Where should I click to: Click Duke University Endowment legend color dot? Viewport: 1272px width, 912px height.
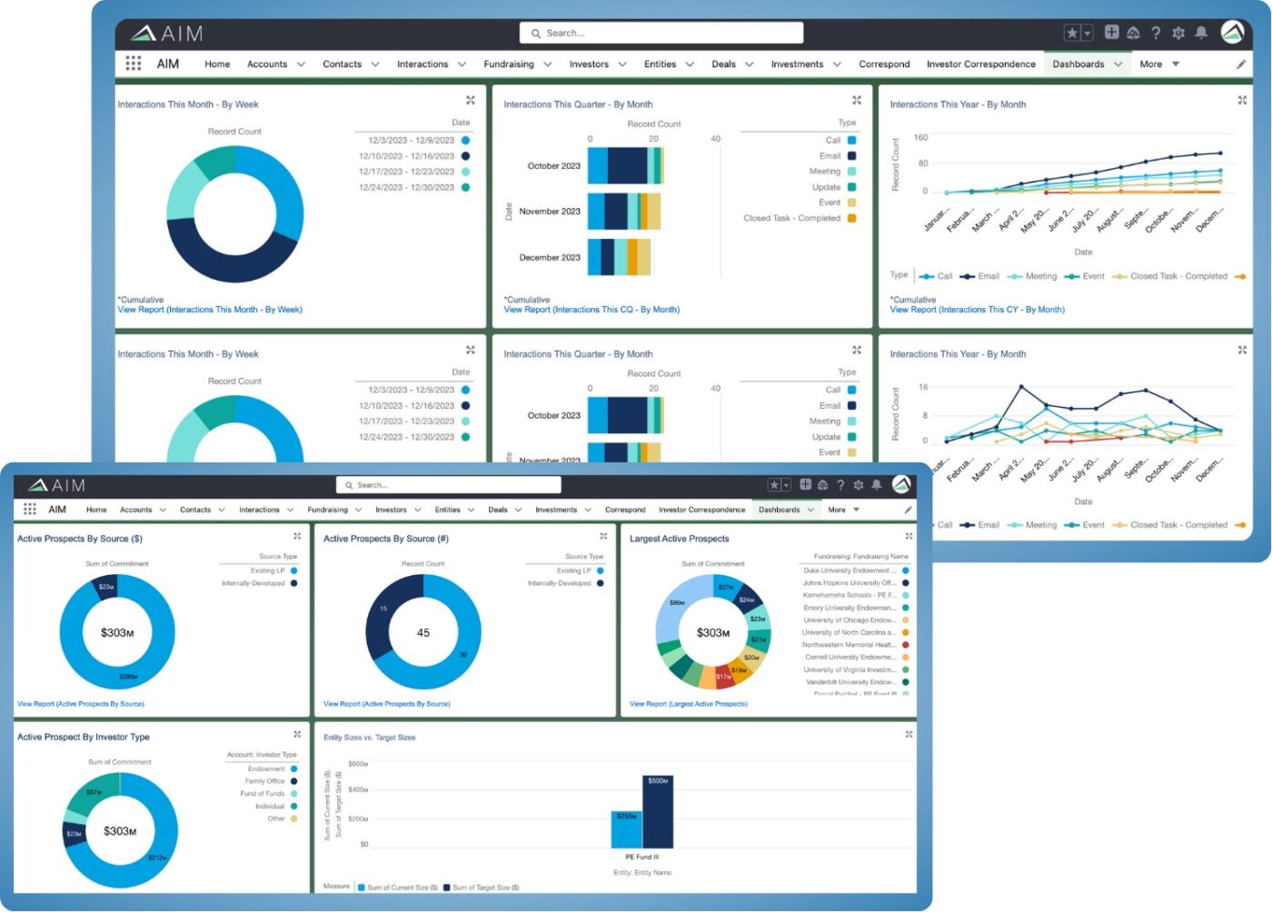tap(906, 570)
